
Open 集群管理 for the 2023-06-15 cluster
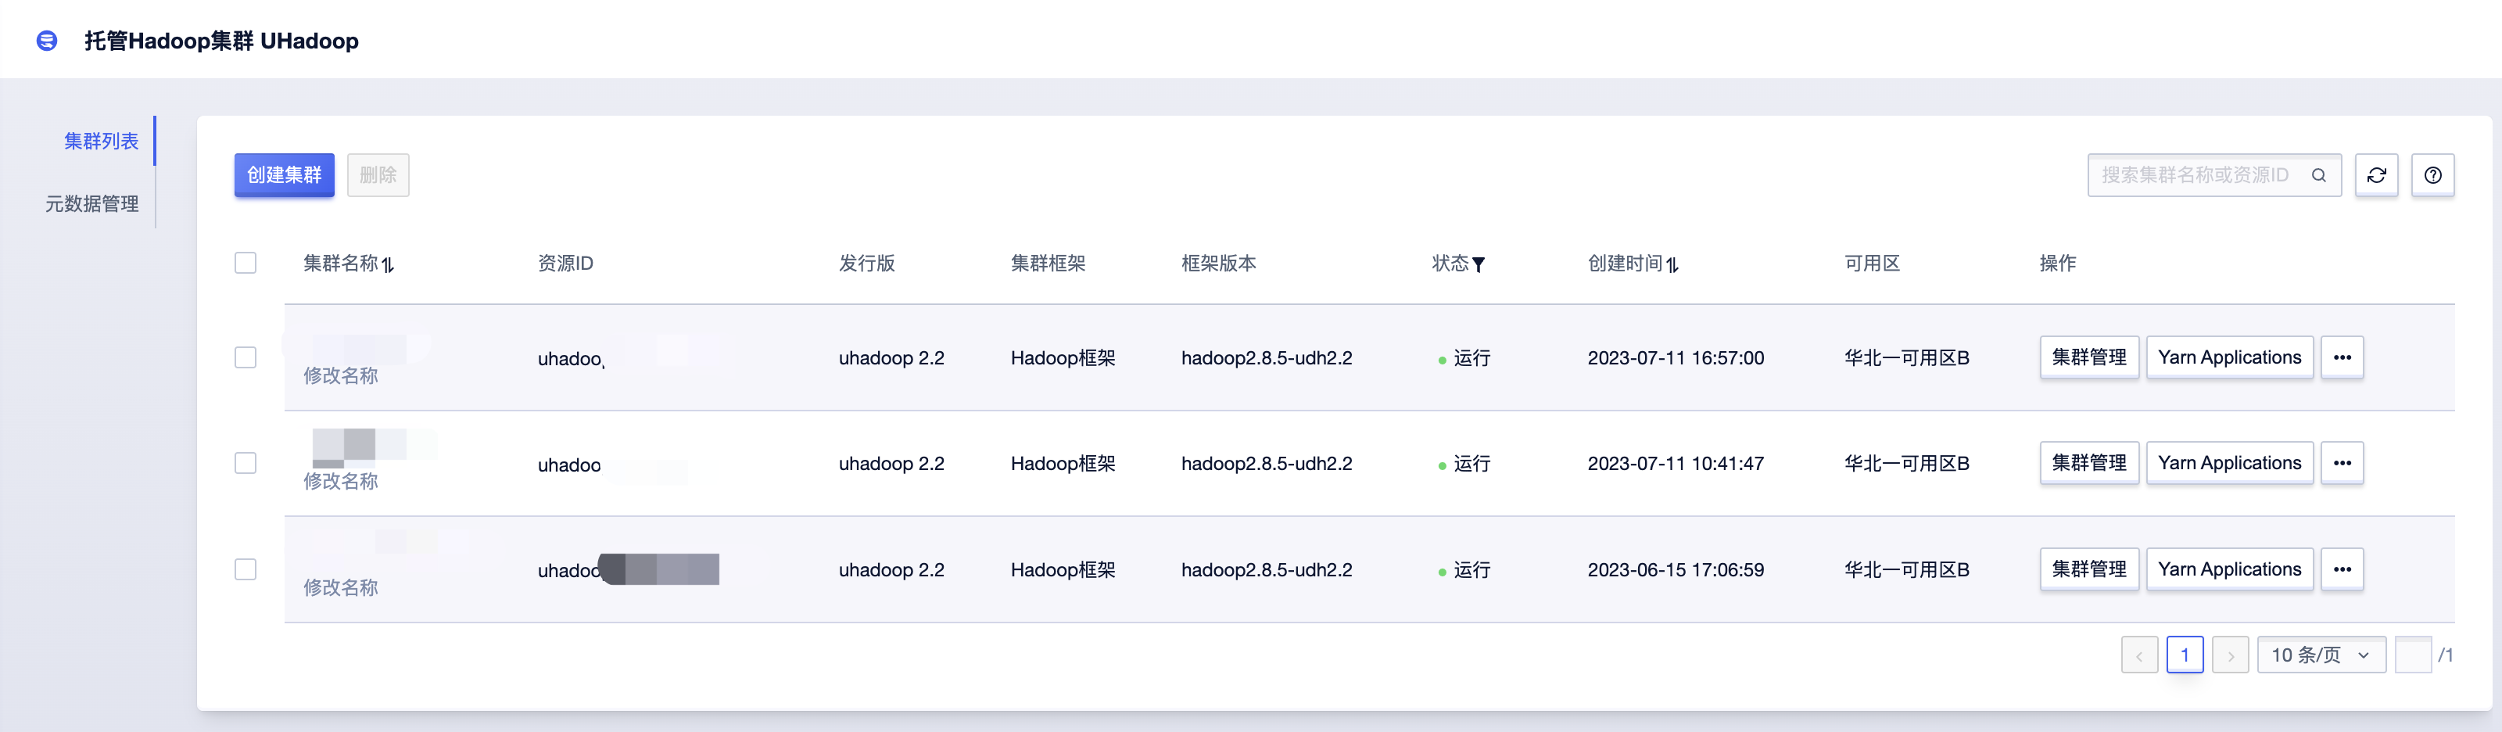click(x=2088, y=569)
